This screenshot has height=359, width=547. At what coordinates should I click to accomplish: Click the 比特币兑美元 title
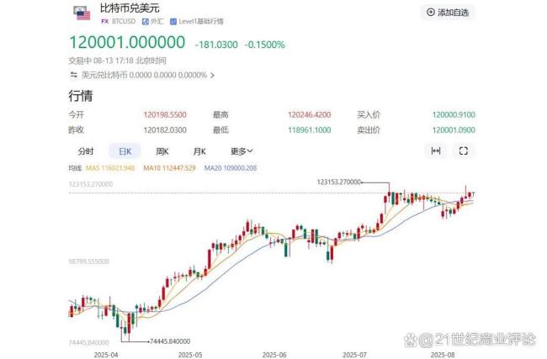click(x=130, y=8)
